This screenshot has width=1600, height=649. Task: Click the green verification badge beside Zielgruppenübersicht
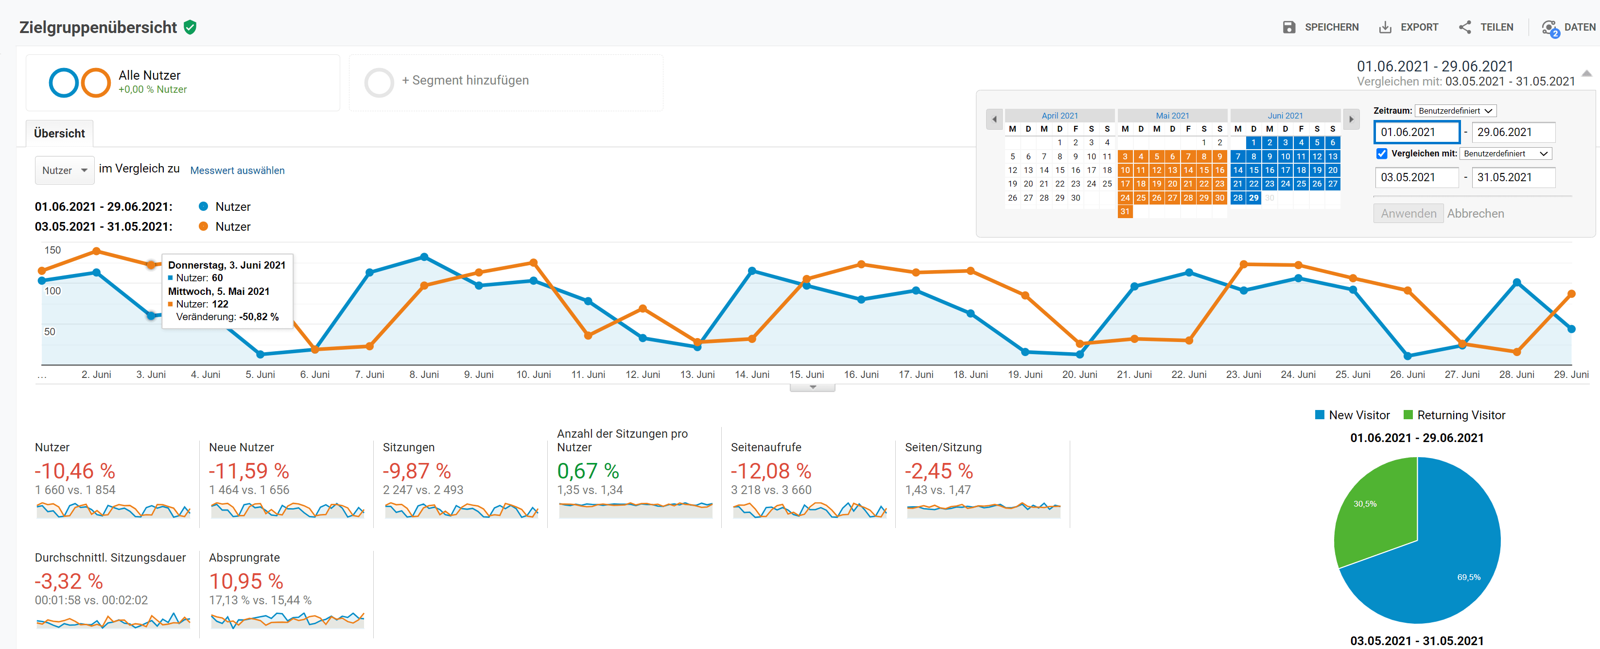(x=191, y=27)
